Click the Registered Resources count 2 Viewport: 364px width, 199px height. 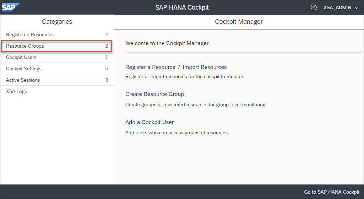pyautogui.click(x=107, y=34)
